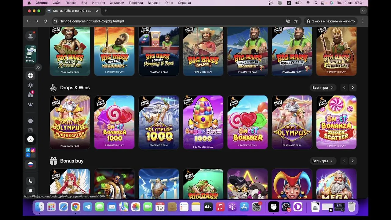The width and height of the screenshot is (391, 220).
Task: Click the tracking protection eye icon
Action: coord(288,21)
